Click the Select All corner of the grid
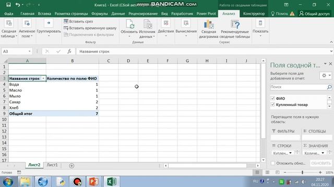 (5, 61)
